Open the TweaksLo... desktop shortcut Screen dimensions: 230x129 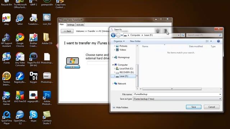(x=33, y=19)
